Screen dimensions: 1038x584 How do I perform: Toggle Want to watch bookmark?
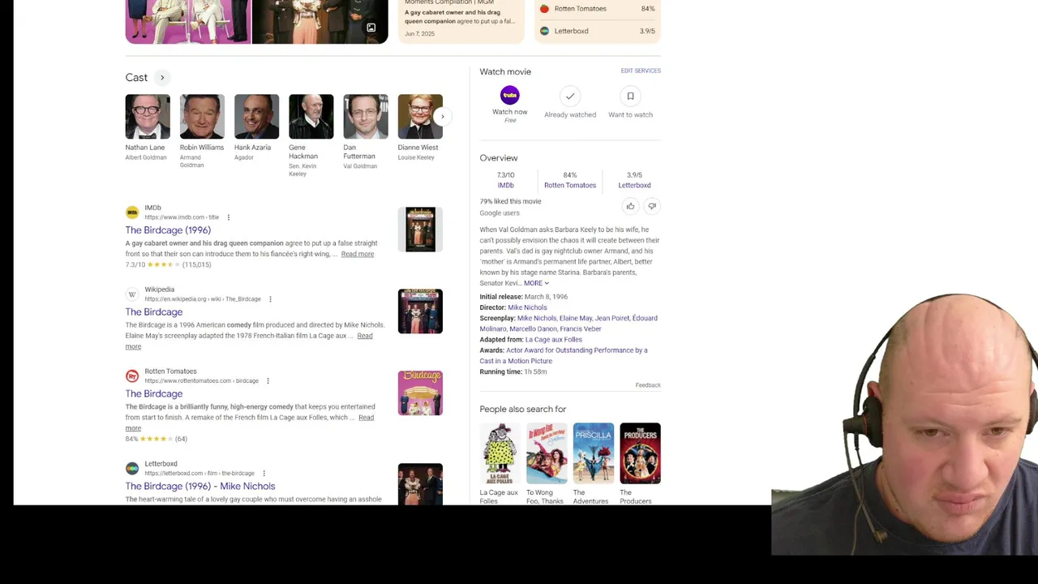[x=630, y=97]
